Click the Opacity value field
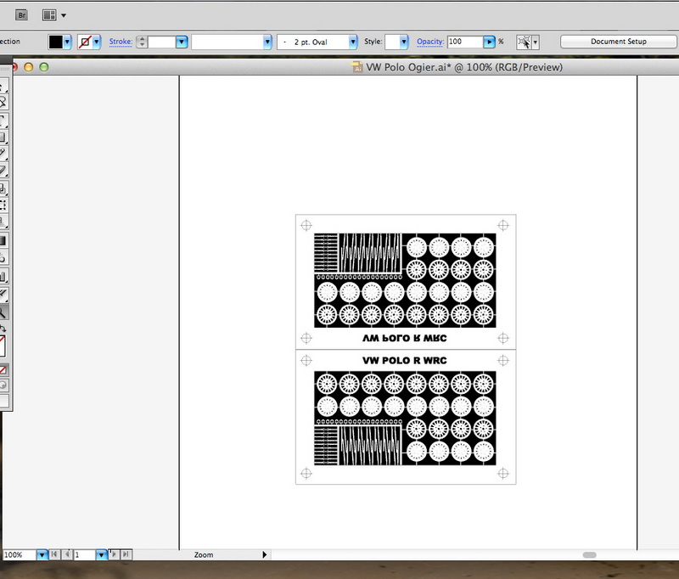Image resolution: width=679 pixels, height=579 pixels. 464,42
